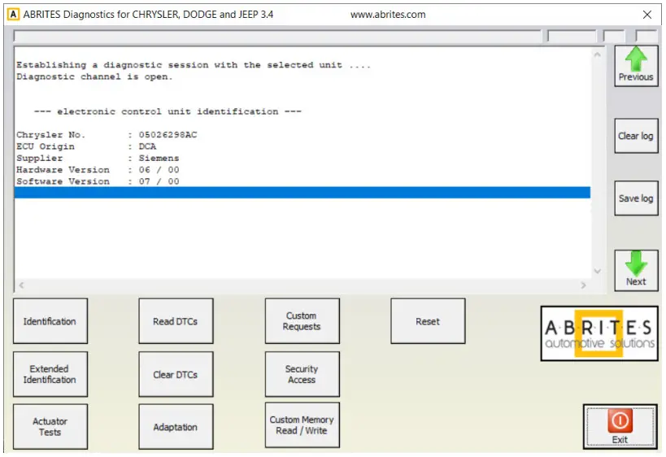Launch Actuator Tests
This screenshot has width=666, height=457.
(x=50, y=426)
